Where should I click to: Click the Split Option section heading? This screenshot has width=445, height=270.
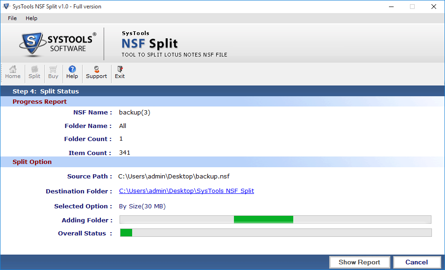[x=32, y=162]
